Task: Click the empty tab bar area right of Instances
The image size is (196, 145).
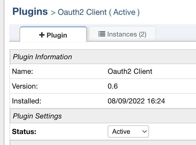Action: [176, 33]
